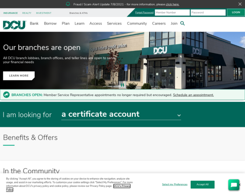This screenshot has height=196, width=245.
Task: Click the Password field
Action: click(208, 13)
